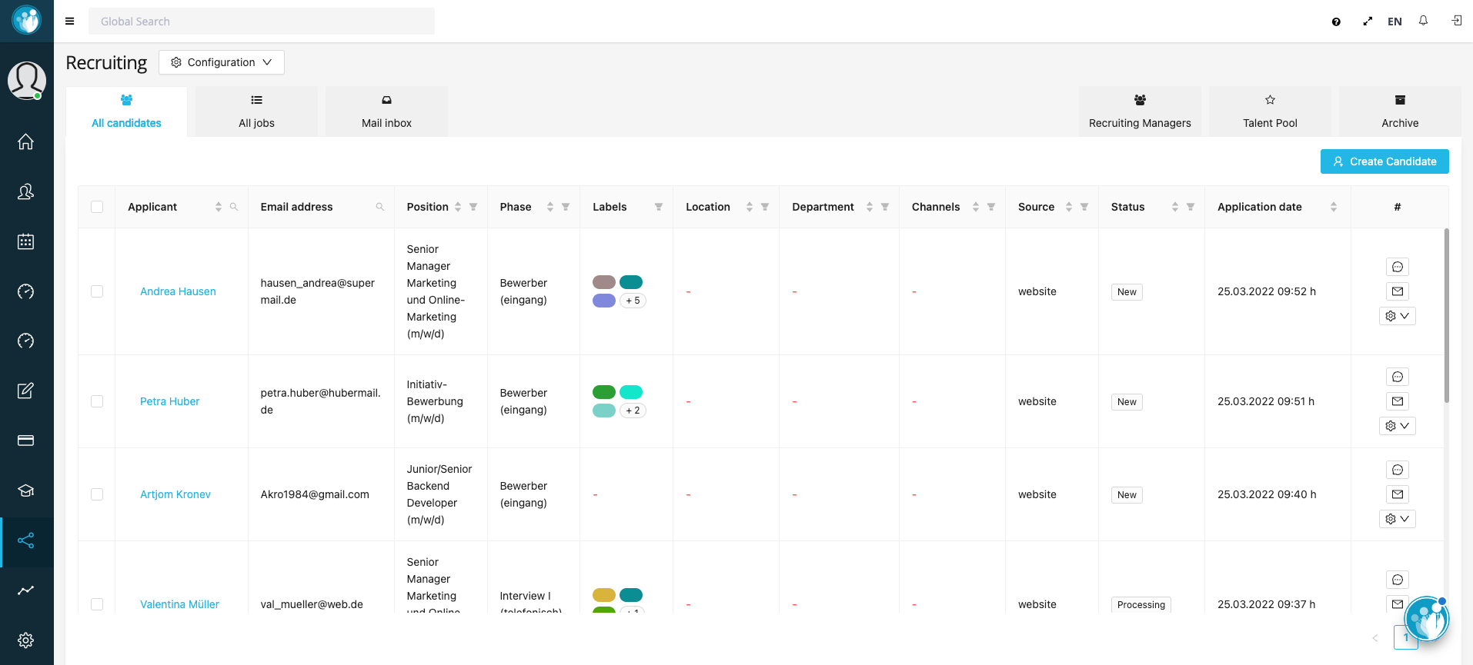
Task: Click the hamburger menu icon
Action: tap(70, 22)
